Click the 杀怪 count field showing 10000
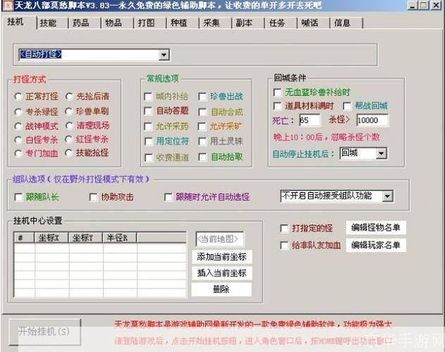 point(372,120)
